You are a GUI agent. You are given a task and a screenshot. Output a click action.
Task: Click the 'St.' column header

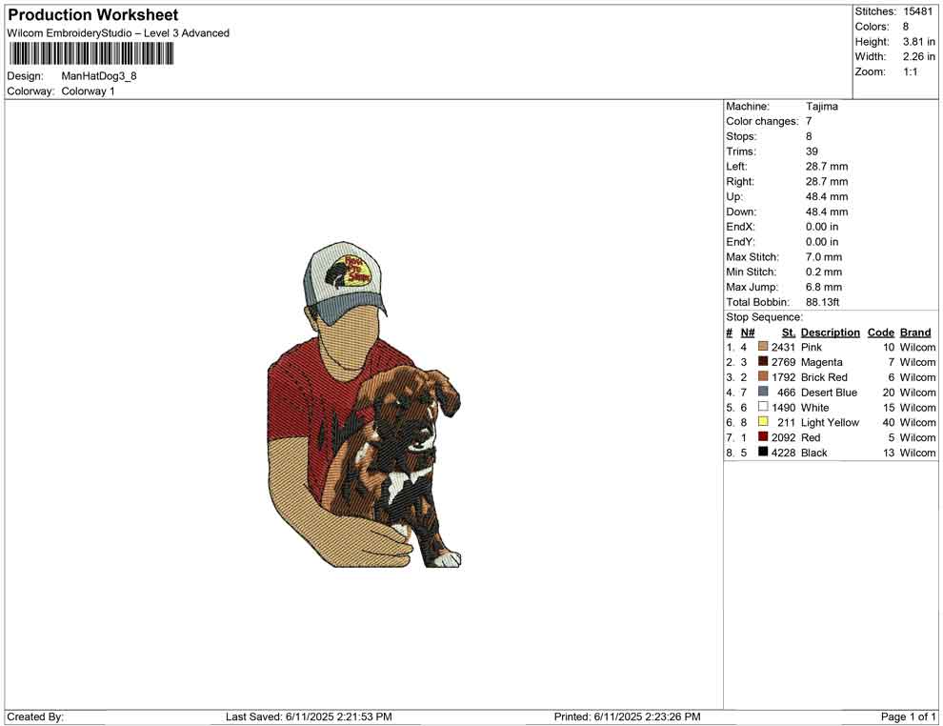pos(789,333)
